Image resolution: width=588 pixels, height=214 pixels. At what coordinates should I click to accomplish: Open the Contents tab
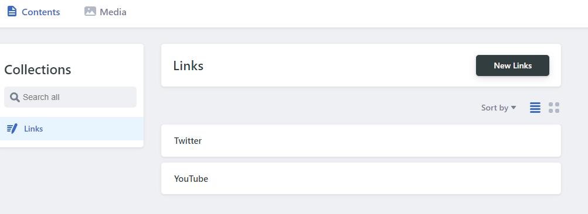(34, 12)
